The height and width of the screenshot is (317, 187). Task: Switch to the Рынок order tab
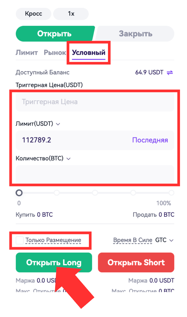pyautogui.click(x=55, y=52)
